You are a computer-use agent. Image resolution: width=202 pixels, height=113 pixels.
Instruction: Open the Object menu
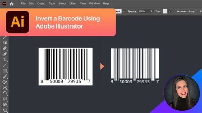tap(41, 3)
